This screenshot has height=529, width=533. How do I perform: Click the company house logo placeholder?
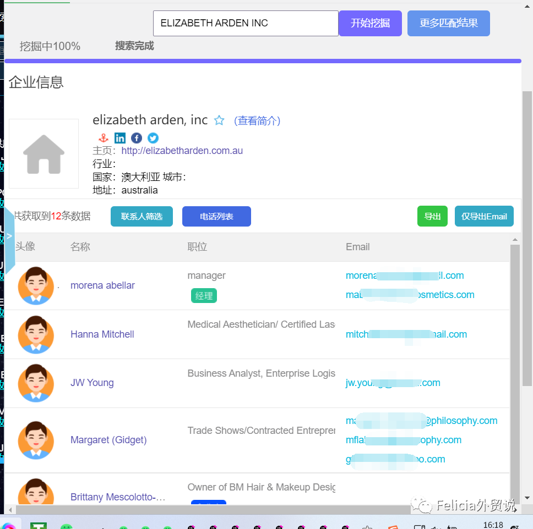pyautogui.click(x=44, y=154)
